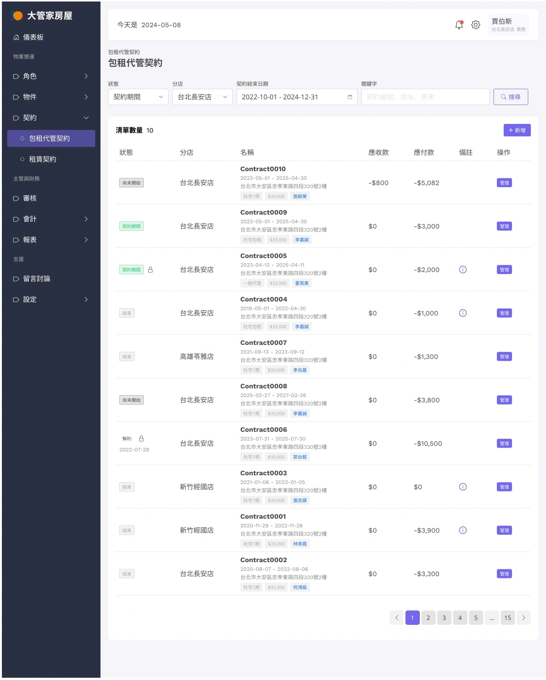Screen dimensions: 546x680
Task: Click the 施振榮 landlord tag on Contract0010
Action: click(x=300, y=196)
